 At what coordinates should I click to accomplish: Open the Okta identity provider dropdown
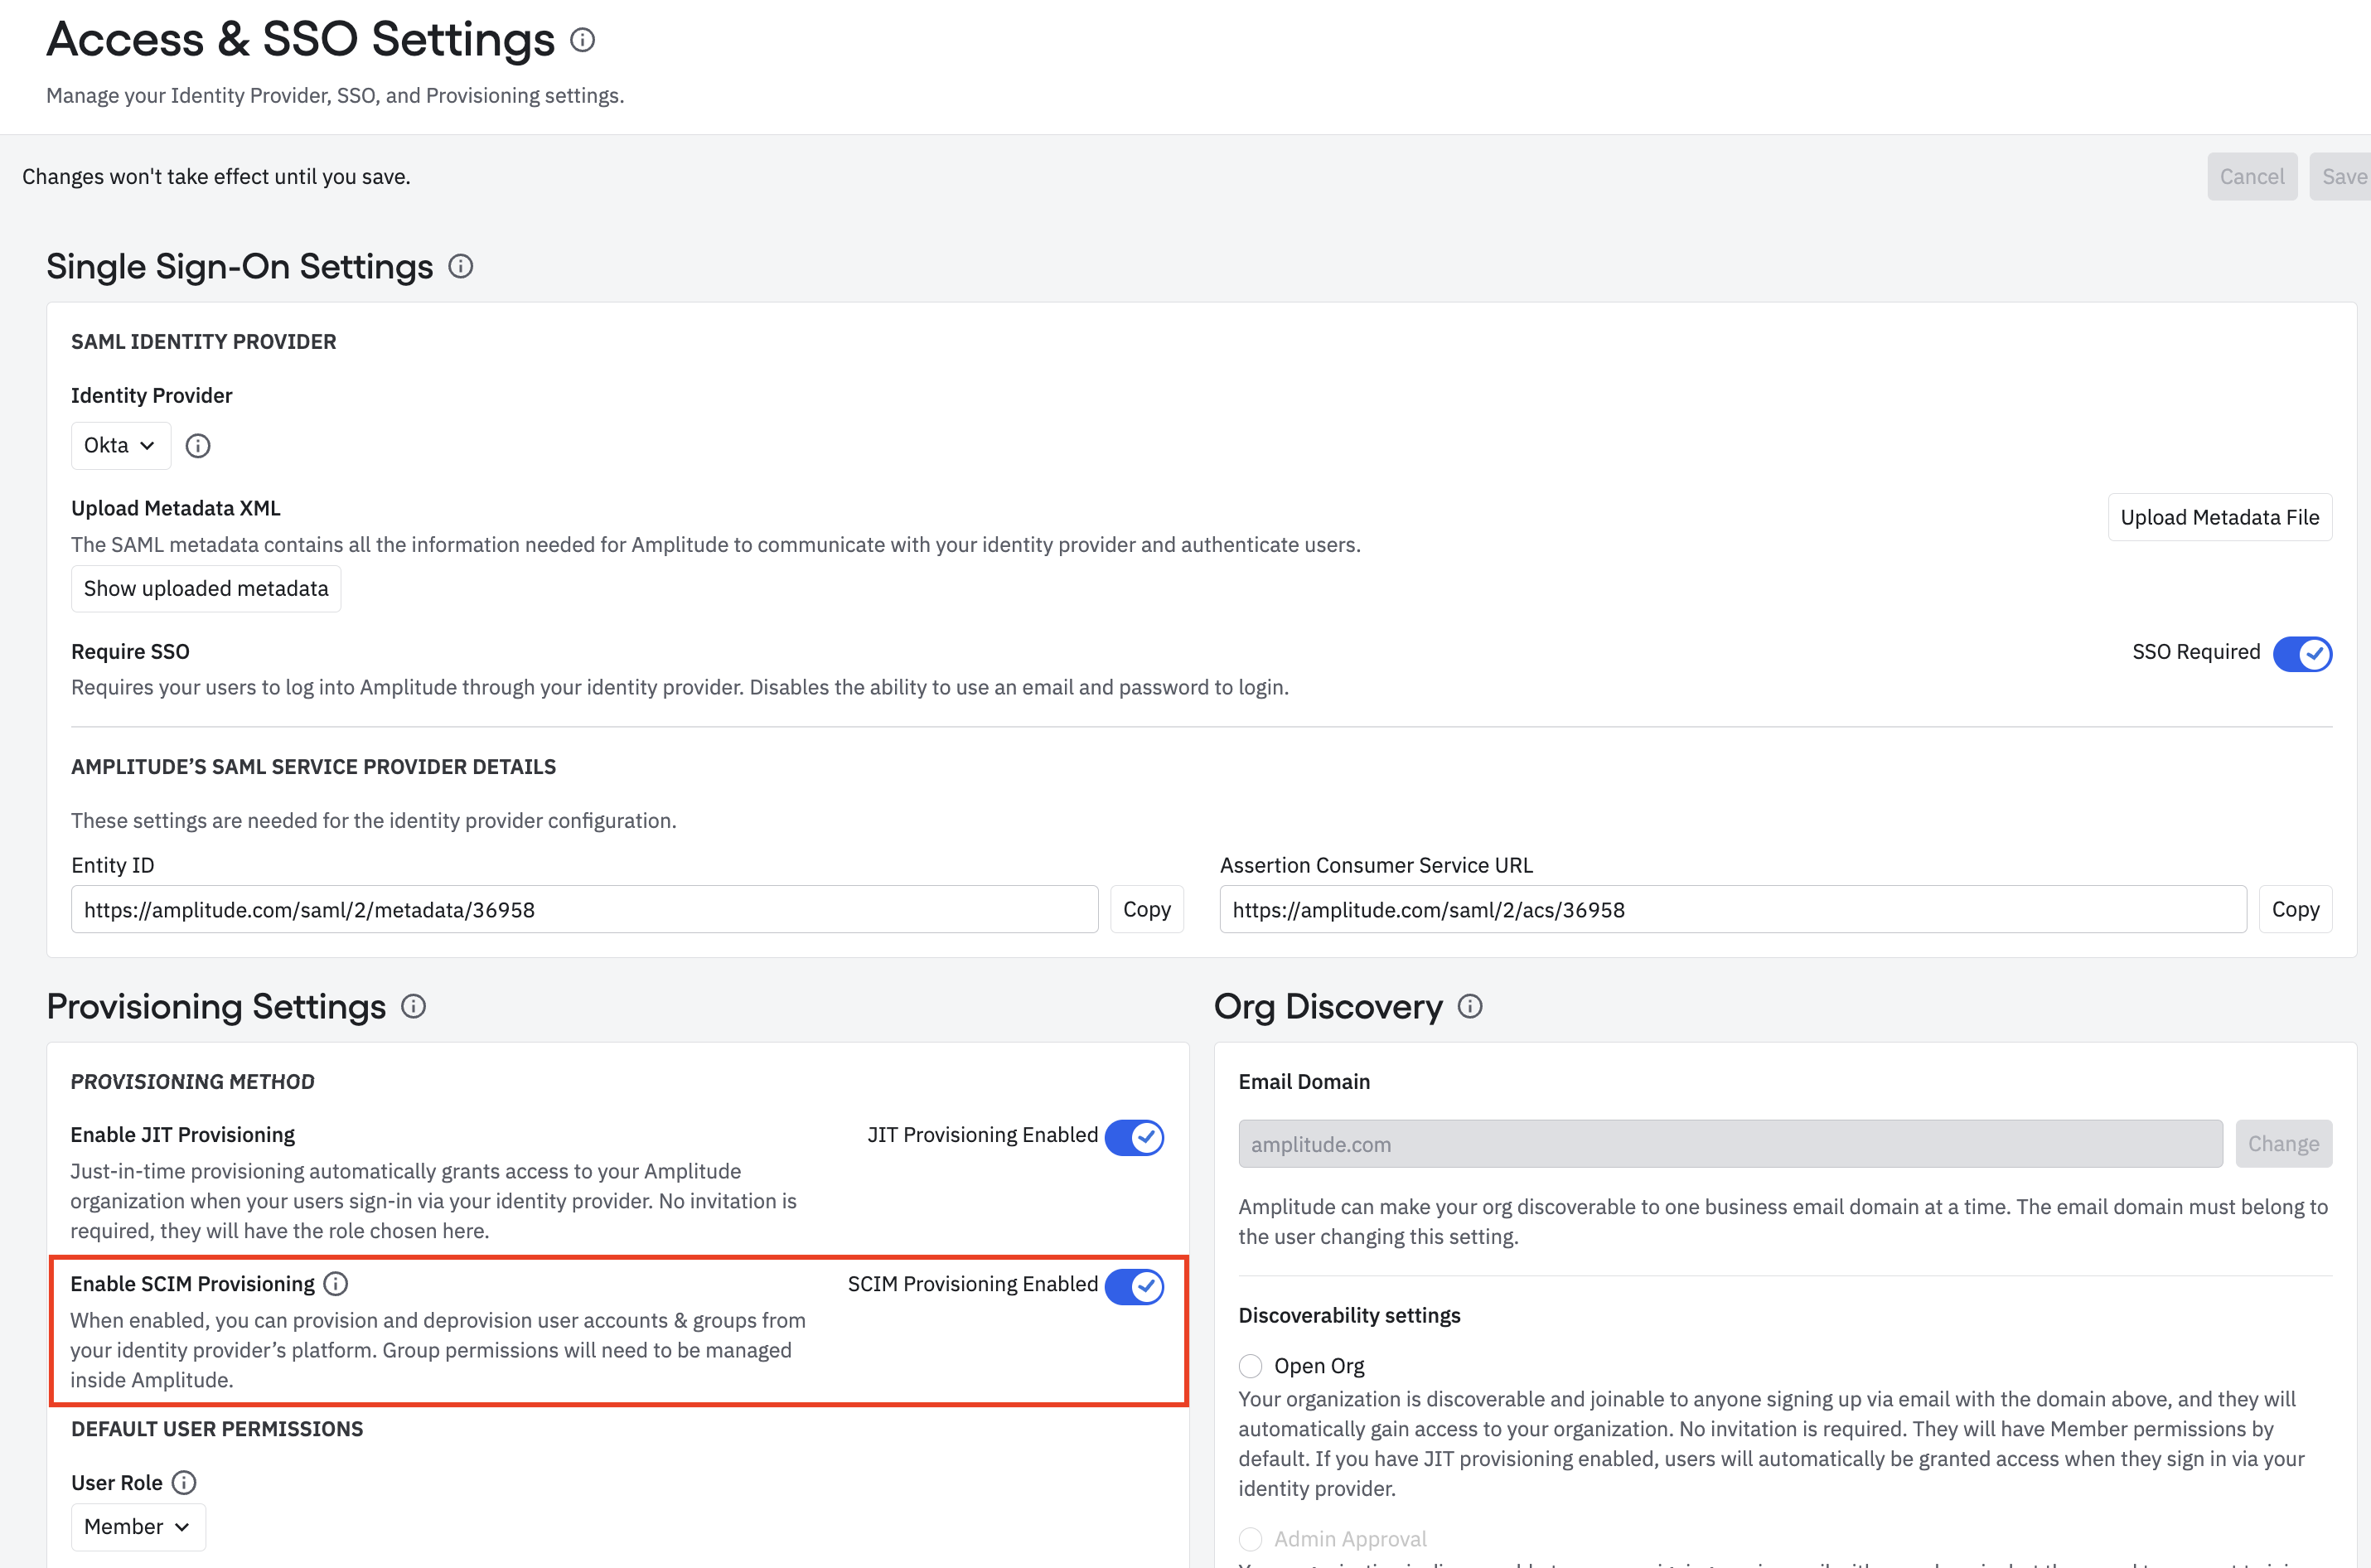point(120,446)
